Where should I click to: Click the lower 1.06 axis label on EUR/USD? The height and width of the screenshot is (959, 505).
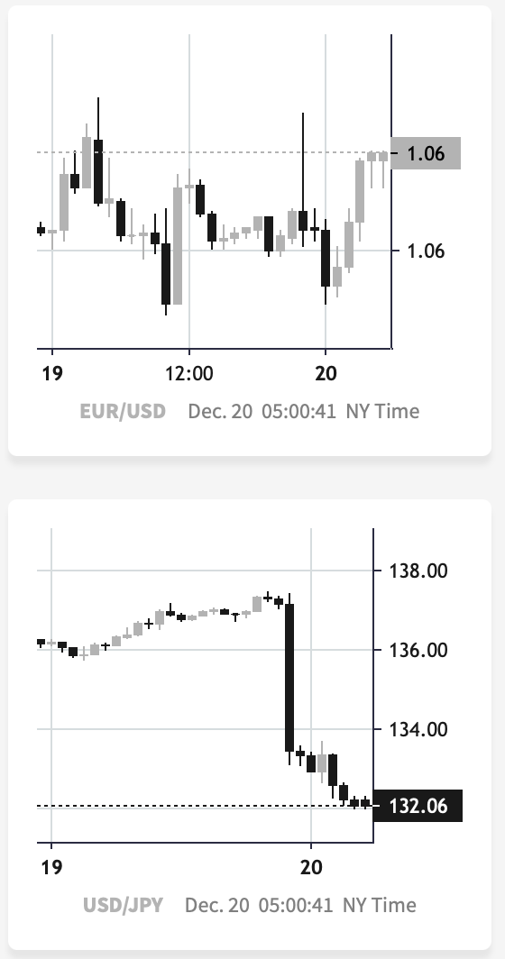(426, 251)
